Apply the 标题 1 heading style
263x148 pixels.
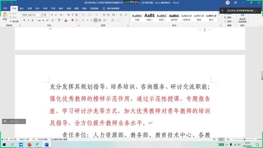point(149,17)
